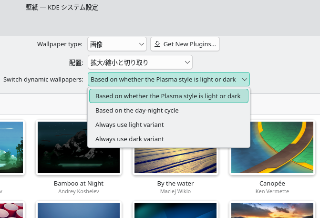Choose the red circles wallpaper in bottom row
Image resolution: width=320 pixels, height=218 pixels.
pos(11,211)
